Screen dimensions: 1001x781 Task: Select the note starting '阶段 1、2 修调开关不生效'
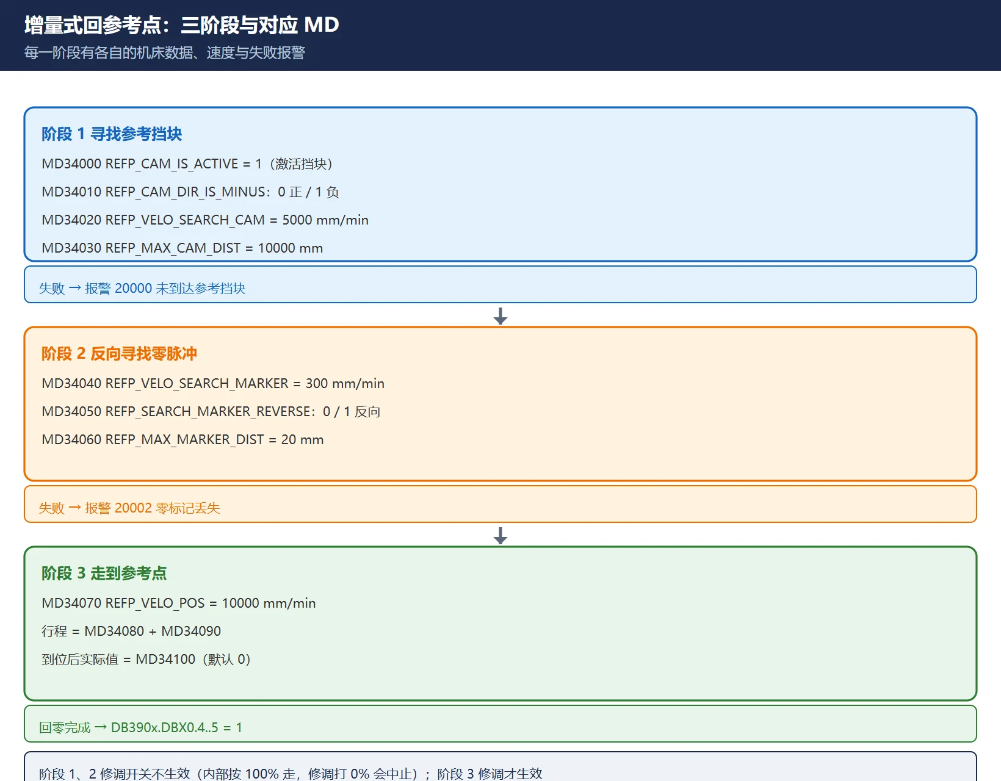click(291, 774)
